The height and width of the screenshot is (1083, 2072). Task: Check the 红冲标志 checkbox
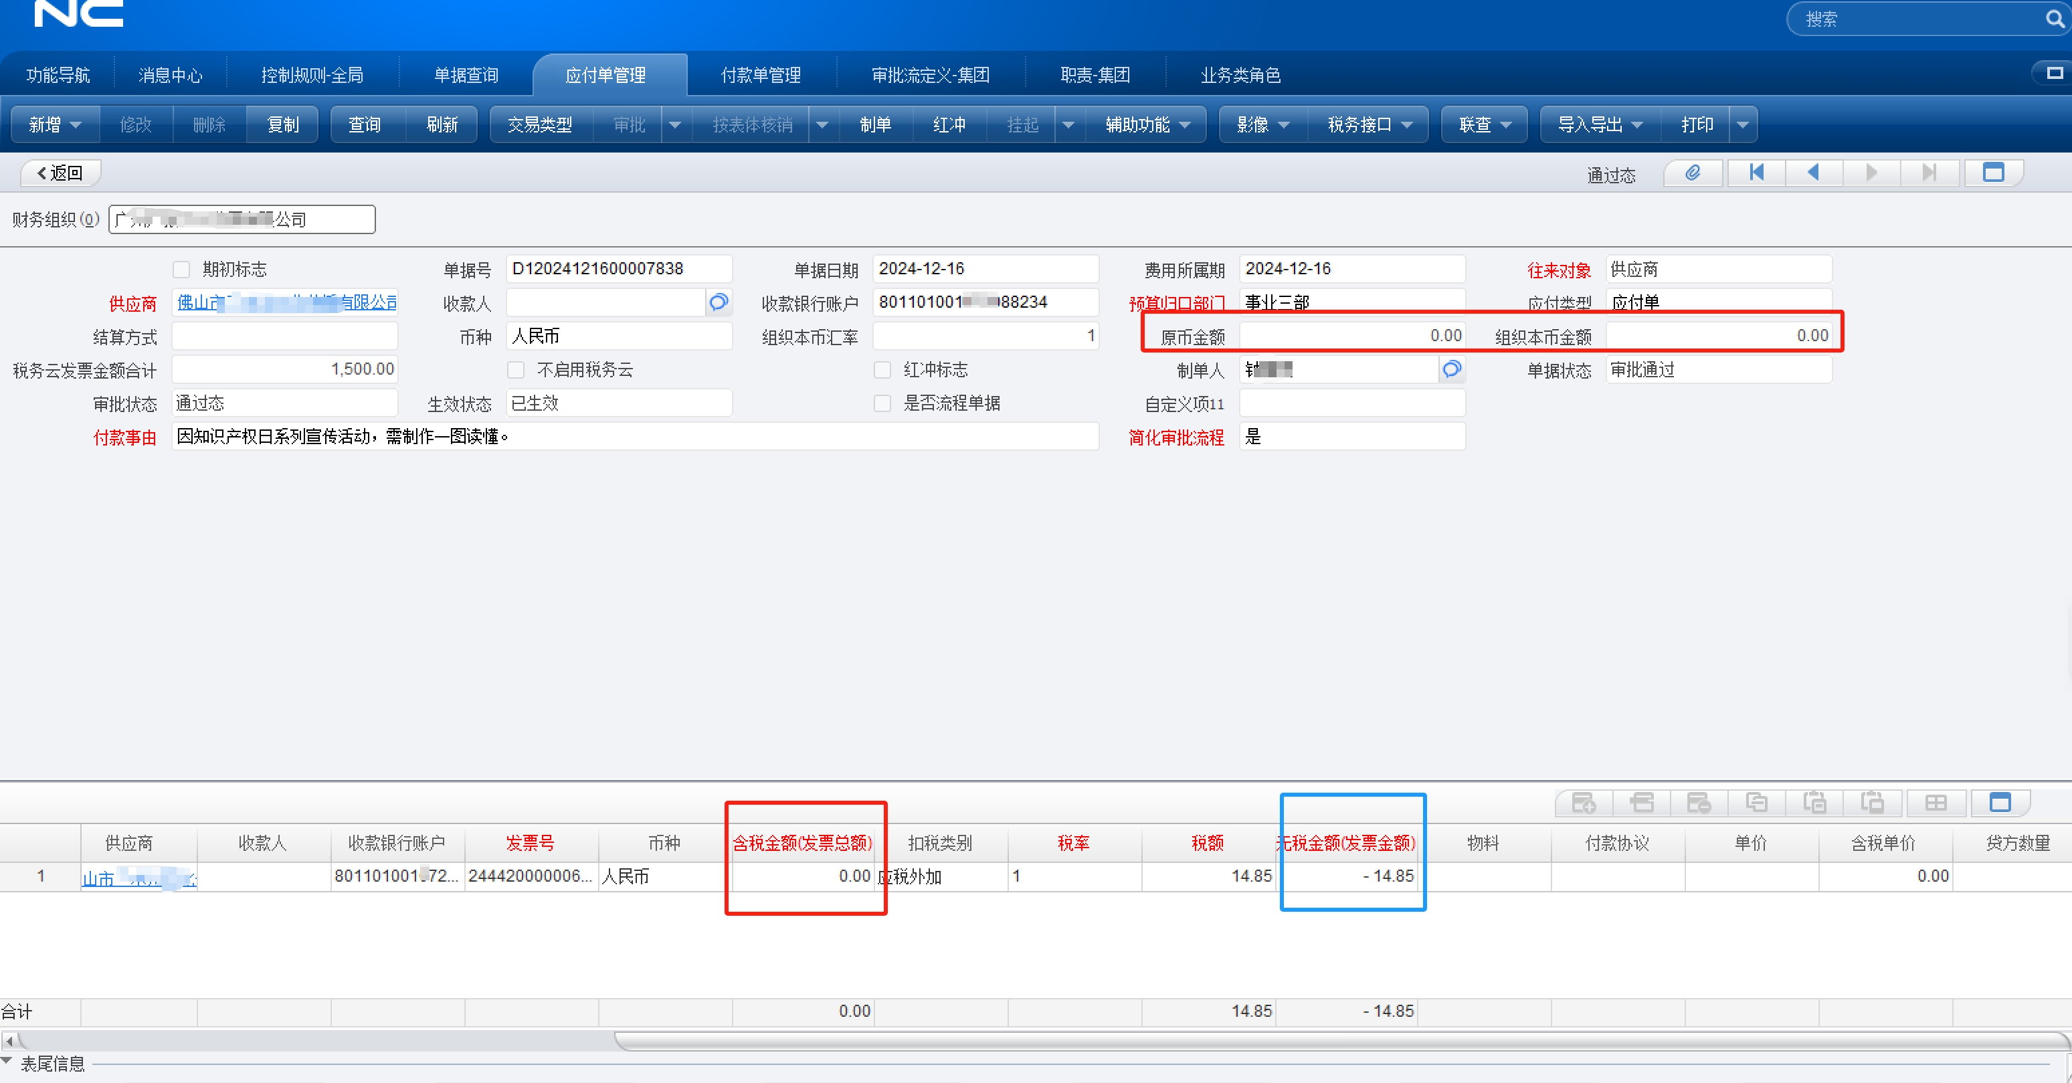coord(882,370)
